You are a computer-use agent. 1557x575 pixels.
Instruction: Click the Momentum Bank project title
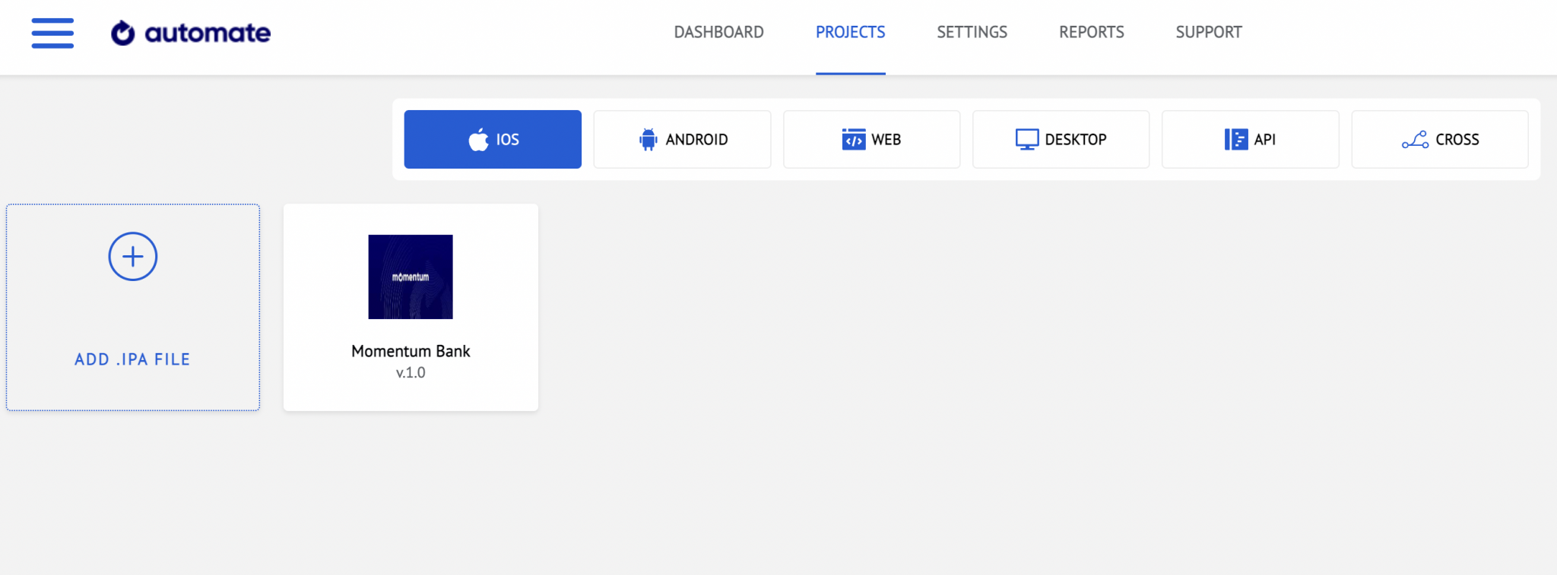click(x=411, y=351)
